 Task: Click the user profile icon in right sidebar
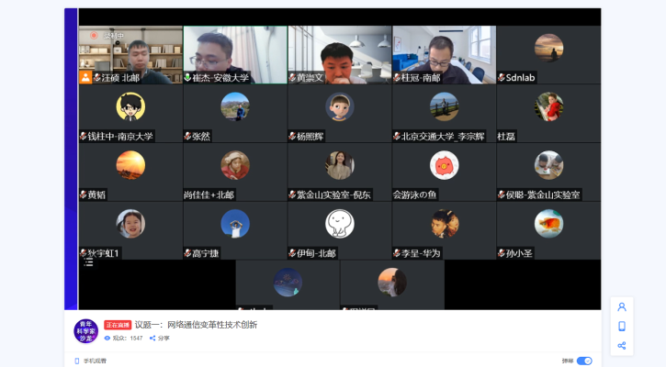point(622,307)
